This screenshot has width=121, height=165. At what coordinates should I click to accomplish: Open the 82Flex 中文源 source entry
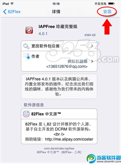(x=59, y=114)
